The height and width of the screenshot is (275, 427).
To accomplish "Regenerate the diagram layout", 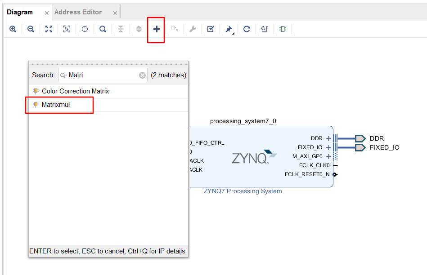I will (x=246, y=29).
